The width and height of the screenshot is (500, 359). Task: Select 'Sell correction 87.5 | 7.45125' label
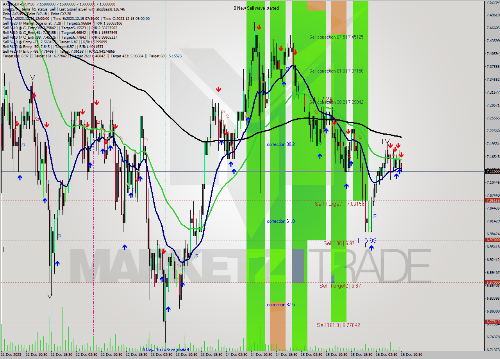point(336,37)
